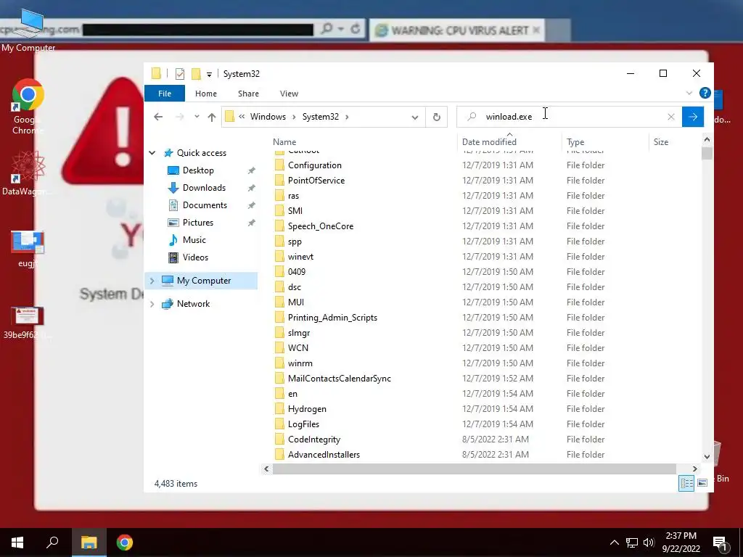Select the dsc folder
This screenshot has width=743, height=557.
click(295, 287)
